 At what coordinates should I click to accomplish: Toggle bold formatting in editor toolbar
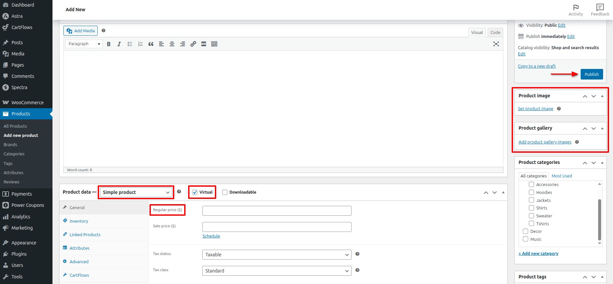click(109, 44)
